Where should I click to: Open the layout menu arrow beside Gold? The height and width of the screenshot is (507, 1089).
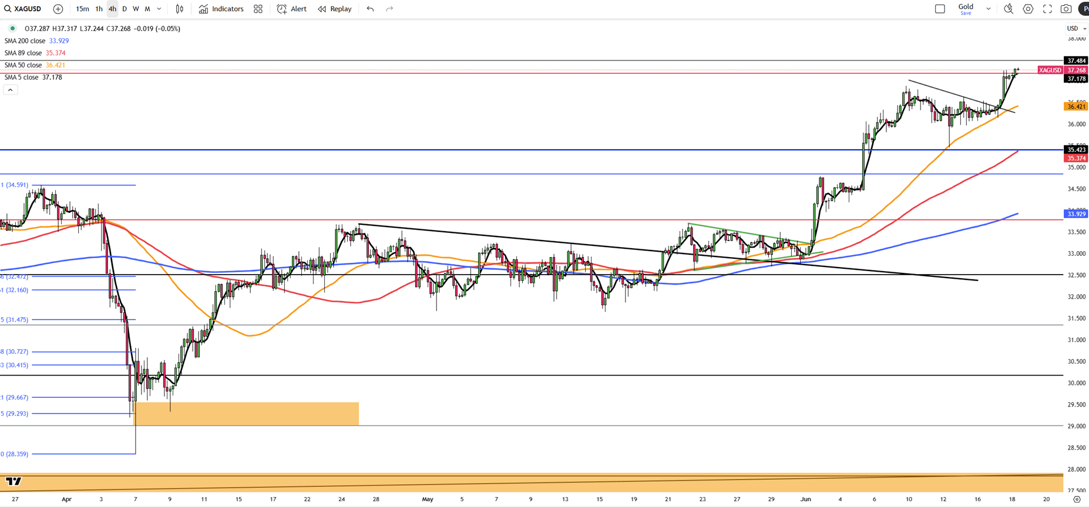988,9
